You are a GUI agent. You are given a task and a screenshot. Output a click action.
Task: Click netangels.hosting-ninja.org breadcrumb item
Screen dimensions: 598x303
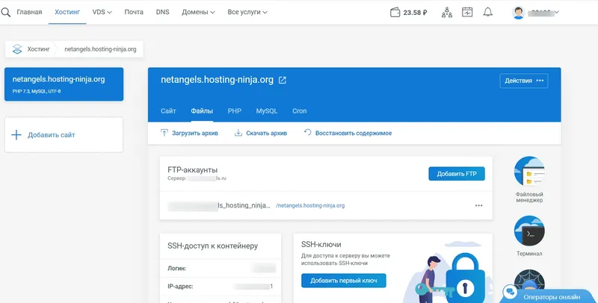(x=100, y=49)
